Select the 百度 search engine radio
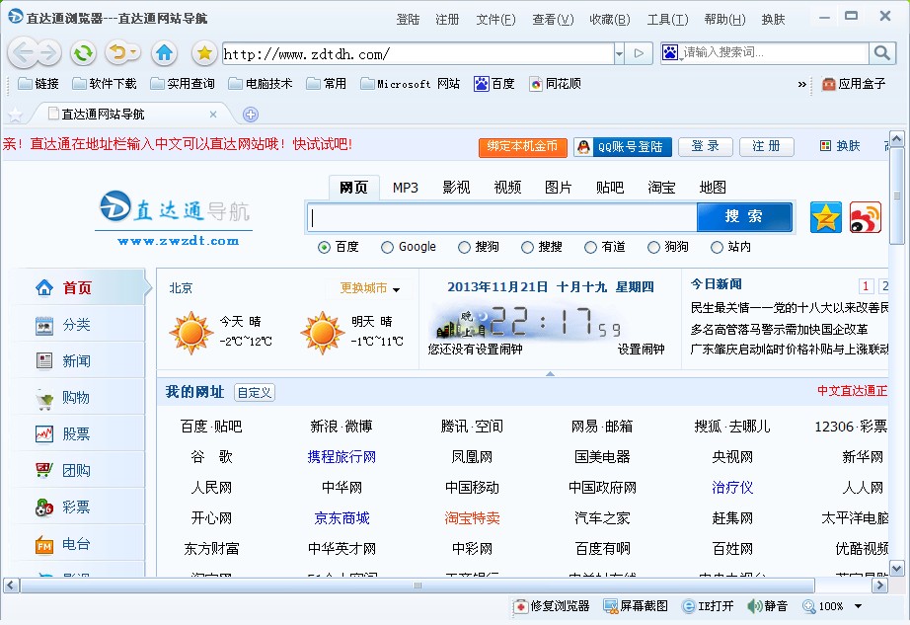910x625 pixels. tap(324, 247)
